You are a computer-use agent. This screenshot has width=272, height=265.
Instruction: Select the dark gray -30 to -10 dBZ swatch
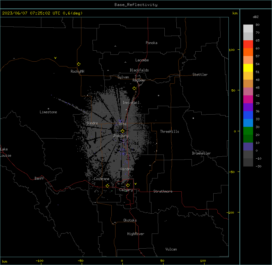click(x=248, y=162)
